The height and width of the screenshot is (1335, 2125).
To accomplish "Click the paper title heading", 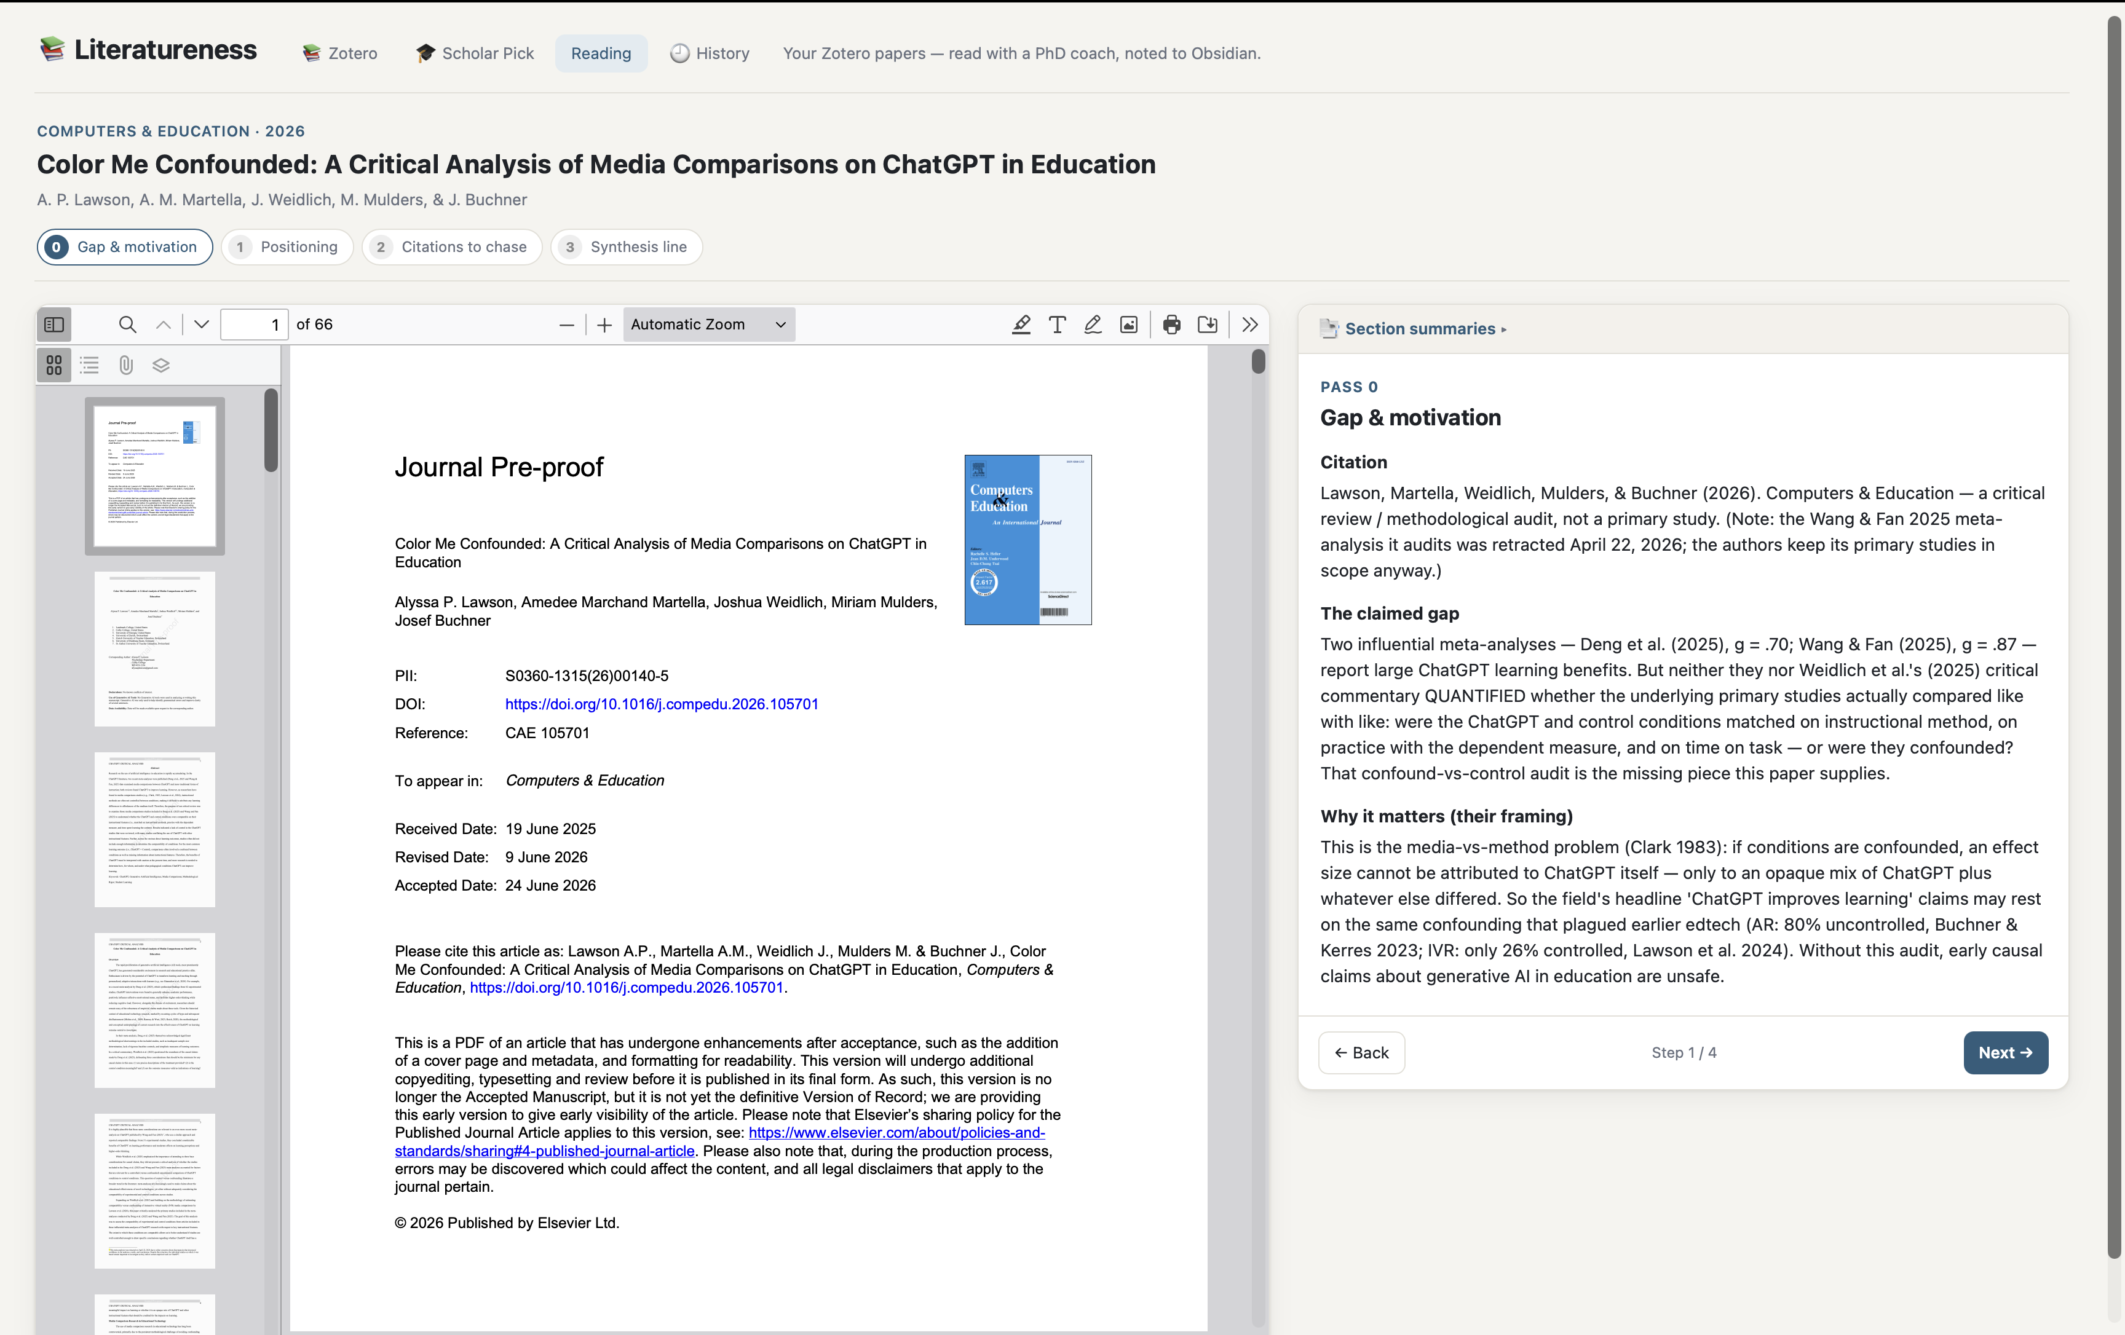I will 596,165.
